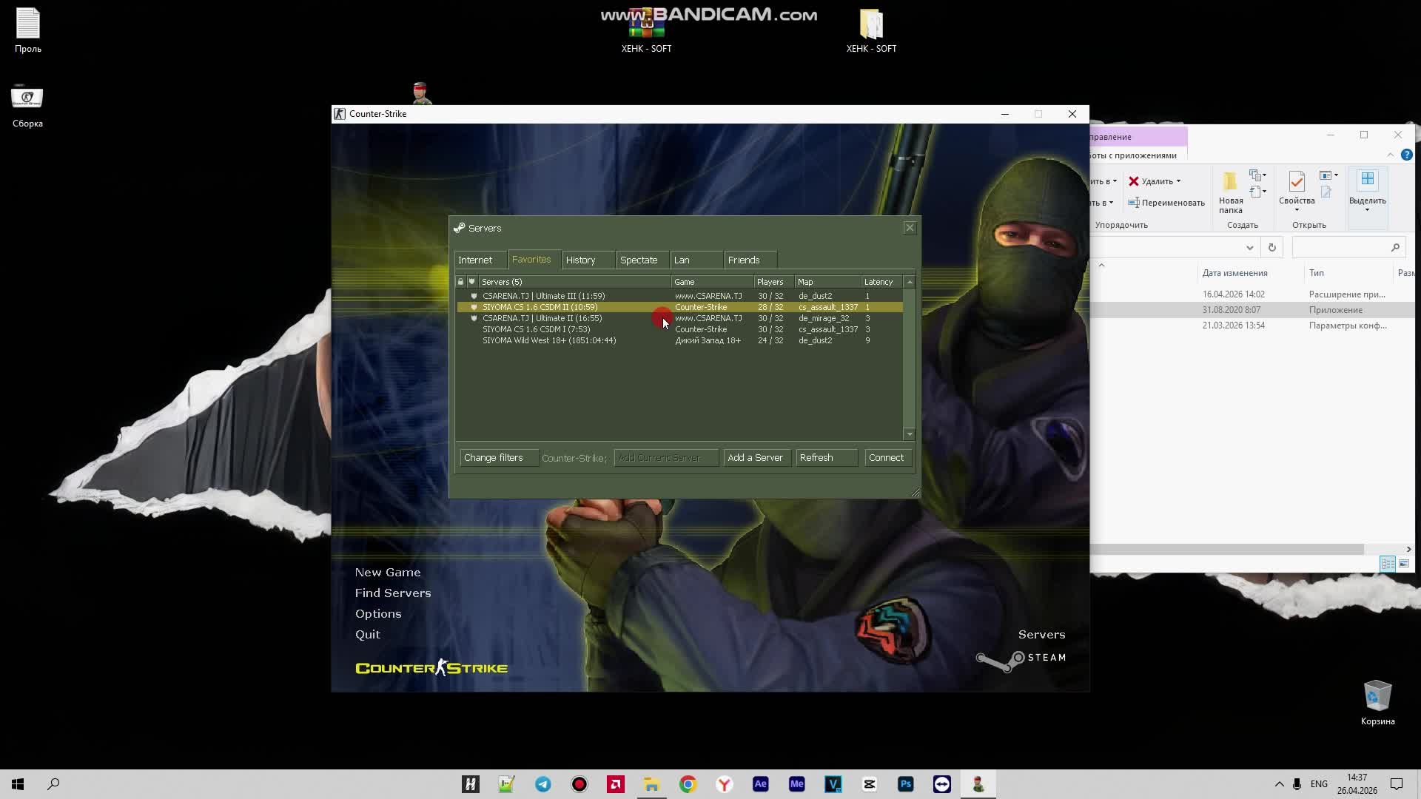
Task: Click the secure shield column header icon
Action: pyautogui.click(x=471, y=282)
